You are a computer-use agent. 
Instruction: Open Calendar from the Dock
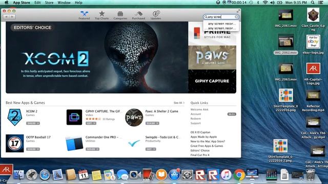tap(84, 175)
